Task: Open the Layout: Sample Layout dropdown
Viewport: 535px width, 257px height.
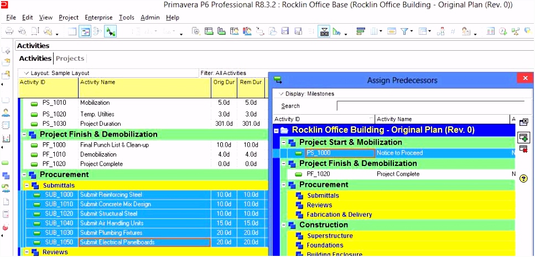Action: click(x=57, y=73)
